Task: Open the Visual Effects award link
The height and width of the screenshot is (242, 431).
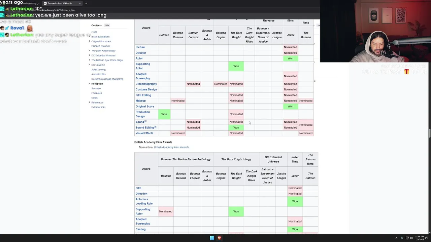Action: [x=144, y=133]
